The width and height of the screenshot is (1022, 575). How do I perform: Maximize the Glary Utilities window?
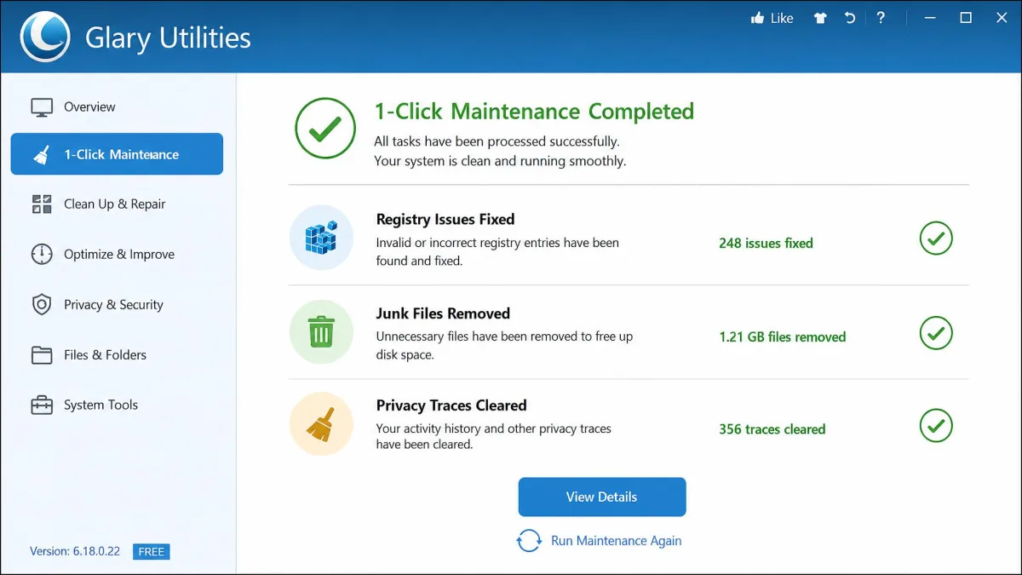[966, 18]
